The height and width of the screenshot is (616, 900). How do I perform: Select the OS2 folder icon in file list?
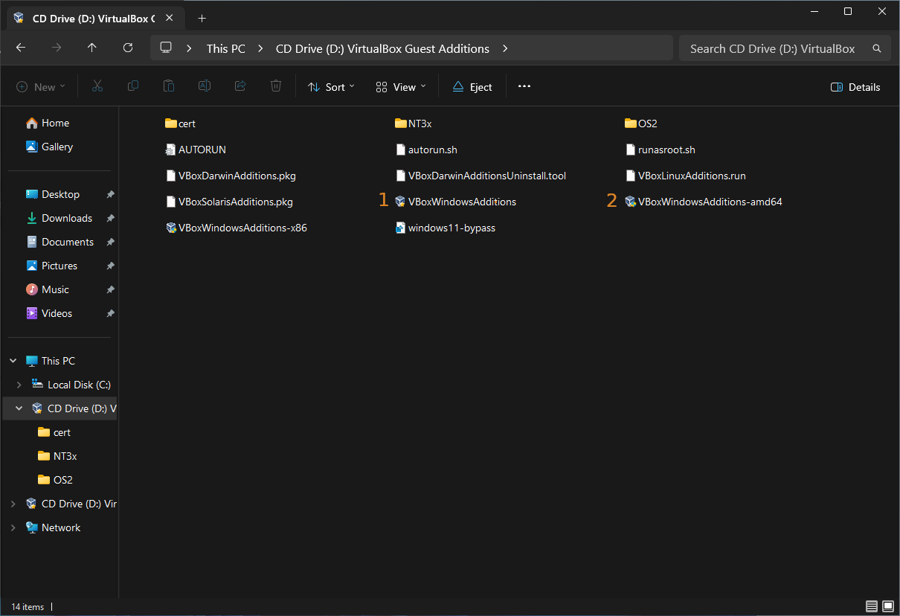(631, 123)
